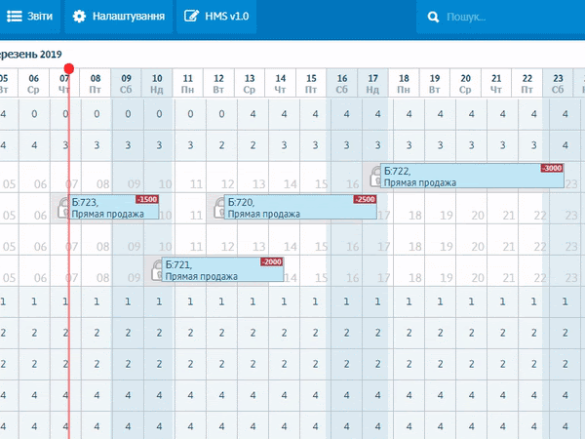Click the -3000 red balance badge
Viewport: 585px width, 439px height.
tap(553, 169)
